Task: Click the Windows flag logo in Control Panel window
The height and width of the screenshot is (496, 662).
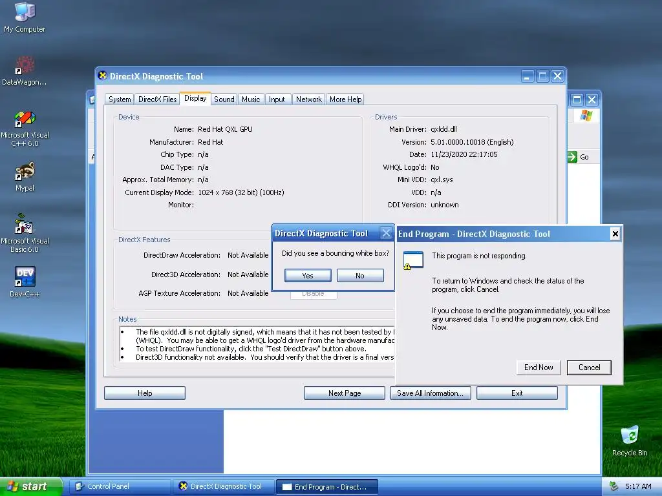Action: pos(586,115)
